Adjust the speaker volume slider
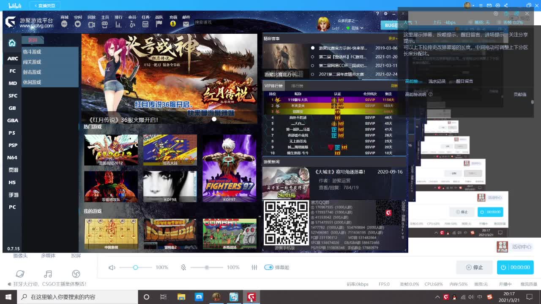 [136, 267]
